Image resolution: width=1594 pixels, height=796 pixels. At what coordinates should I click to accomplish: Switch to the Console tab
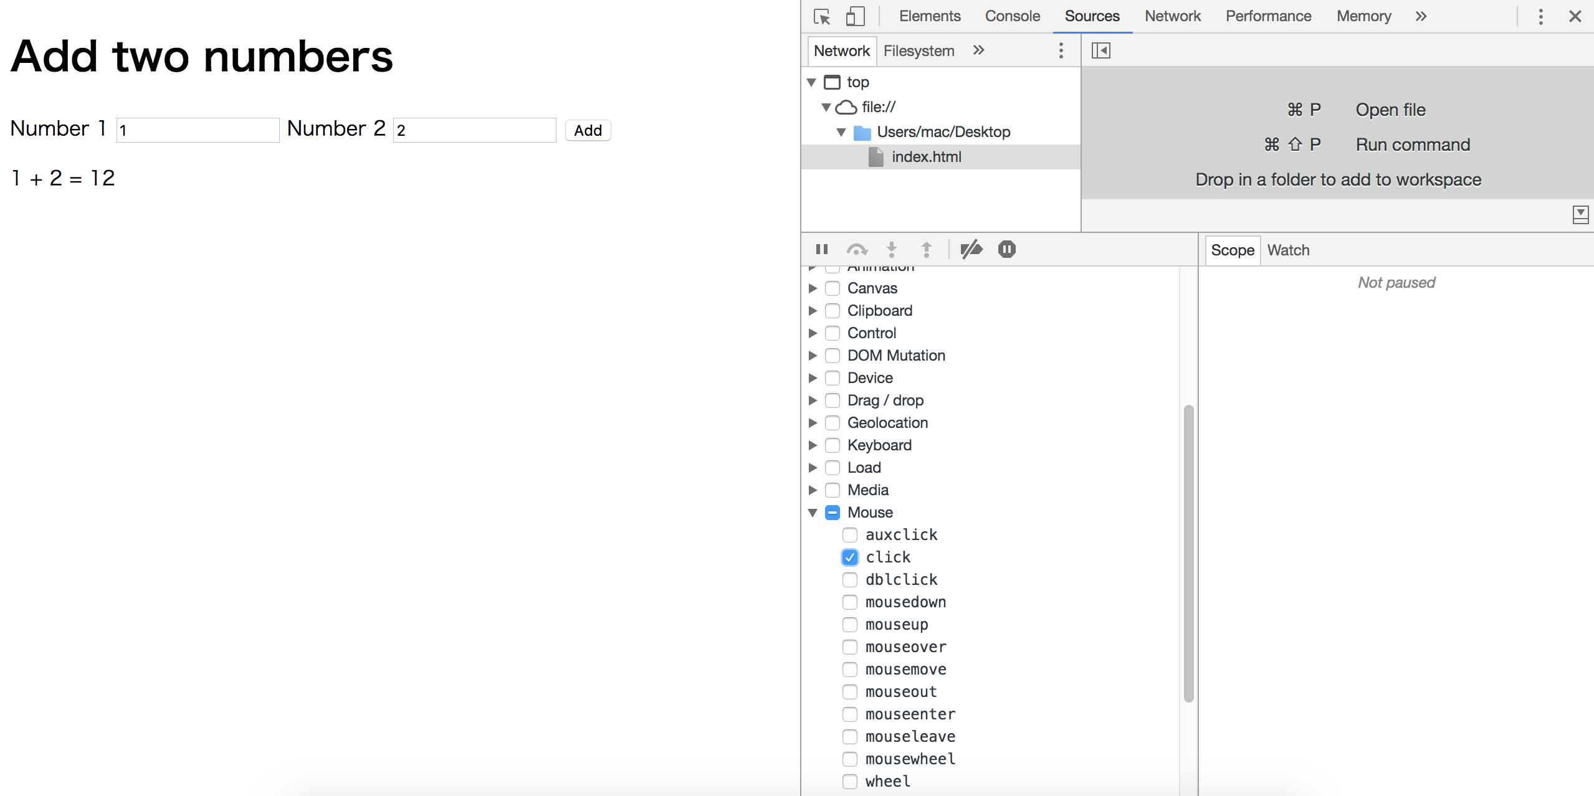(1012, 17)
